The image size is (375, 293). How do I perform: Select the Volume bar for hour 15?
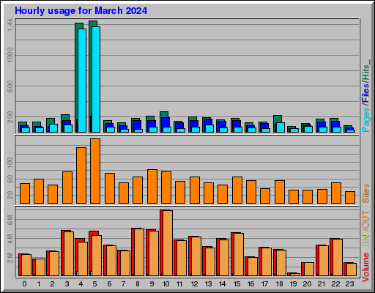coord(237,254)
